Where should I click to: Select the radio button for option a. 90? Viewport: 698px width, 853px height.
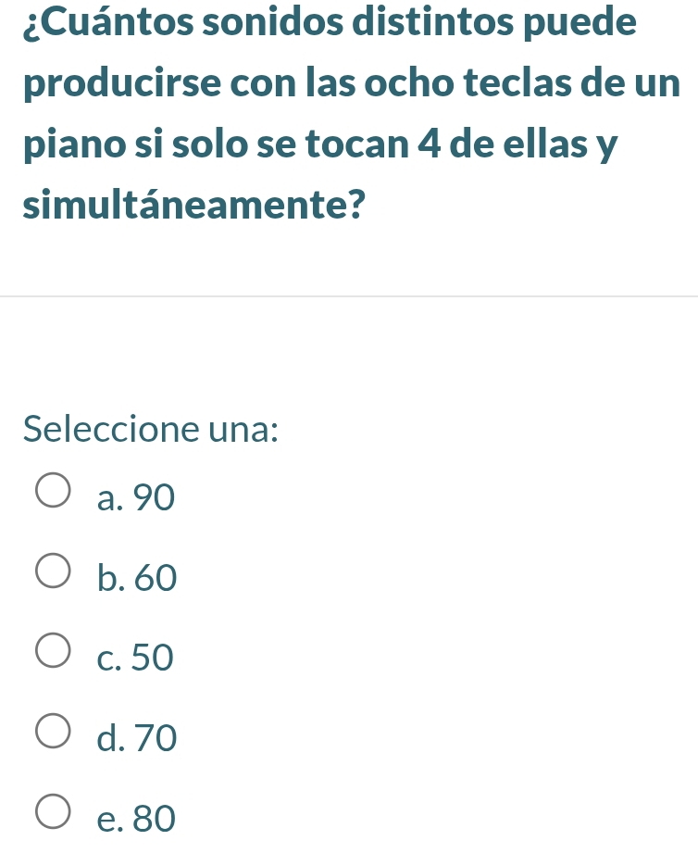(53, 490)
